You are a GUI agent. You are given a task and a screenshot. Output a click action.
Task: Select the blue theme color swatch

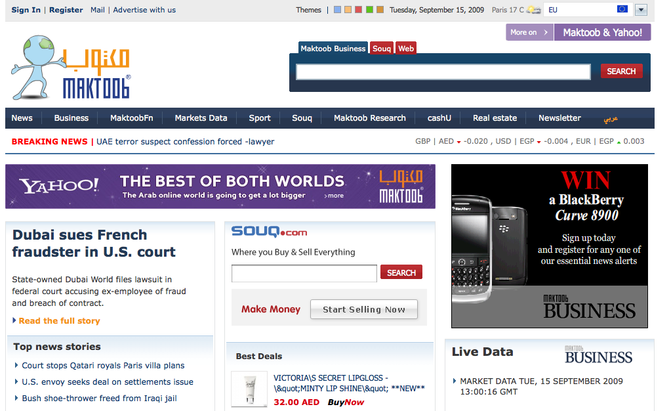point(337,9)
